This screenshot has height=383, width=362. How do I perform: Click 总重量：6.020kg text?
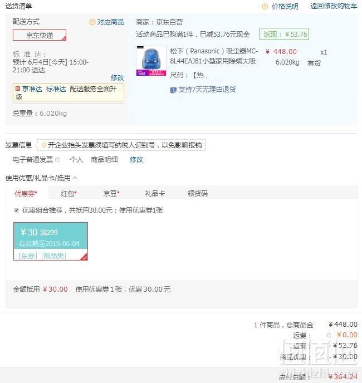pyautogui.click(x=40, y=114)
